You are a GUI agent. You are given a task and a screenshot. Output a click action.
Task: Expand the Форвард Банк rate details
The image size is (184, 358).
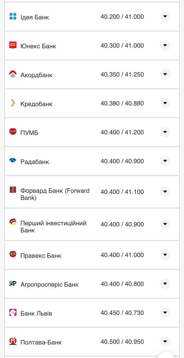click(x=165, y=192)
